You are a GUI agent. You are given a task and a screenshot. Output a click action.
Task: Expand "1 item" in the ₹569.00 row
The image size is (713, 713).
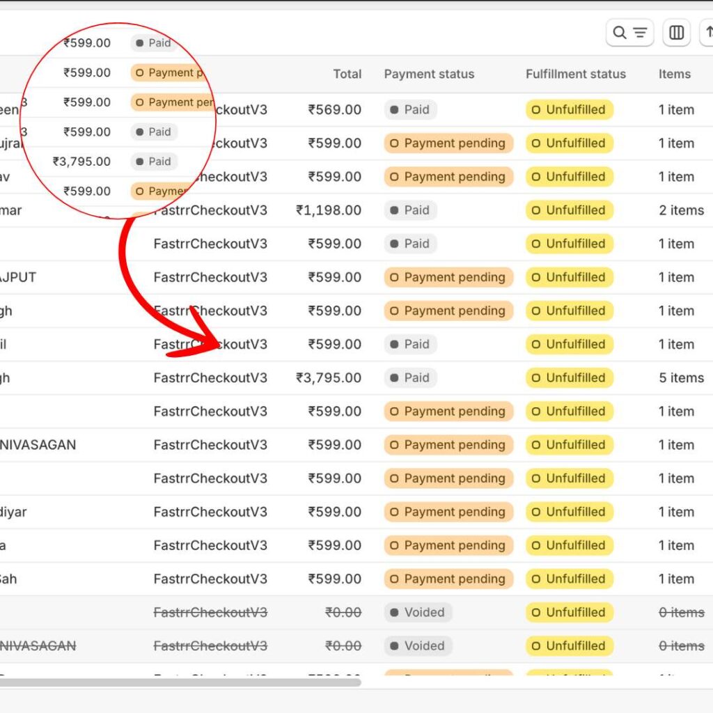676,110
